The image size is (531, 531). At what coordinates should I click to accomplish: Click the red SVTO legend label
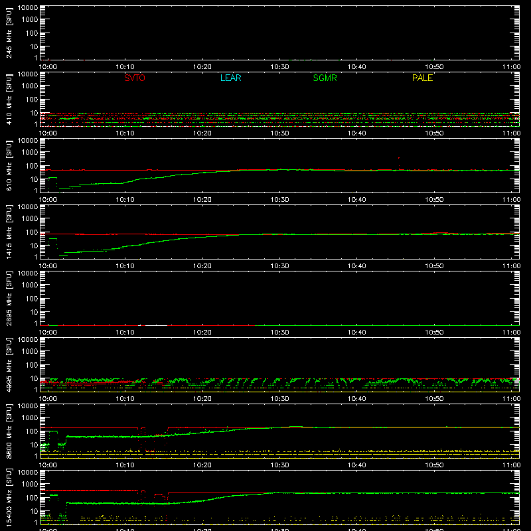point(135,78)
